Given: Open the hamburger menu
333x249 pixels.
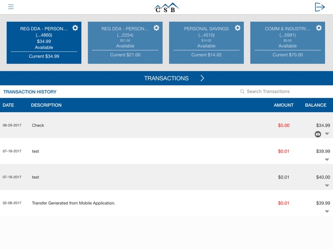Looking at the screenshot, I should tap(11, 7).
